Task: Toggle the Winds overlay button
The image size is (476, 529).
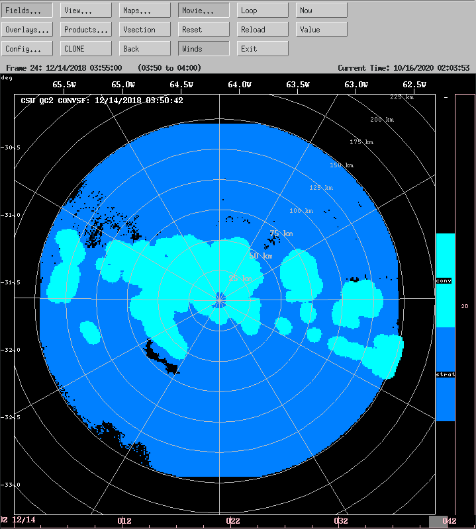Action: point(204,49)
